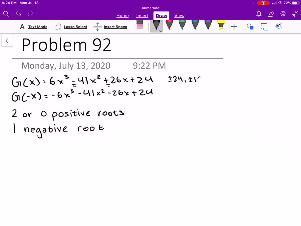Viewport: 301px width, 226px height.
Task: Share the note via share icon
Action: (271, 14)
